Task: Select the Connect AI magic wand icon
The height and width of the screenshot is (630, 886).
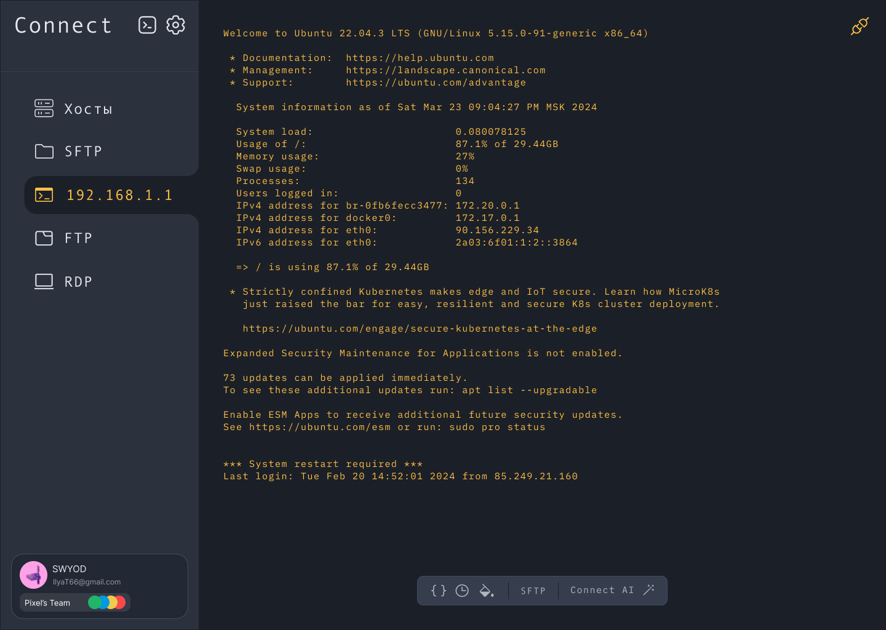Action: (649, 589)
